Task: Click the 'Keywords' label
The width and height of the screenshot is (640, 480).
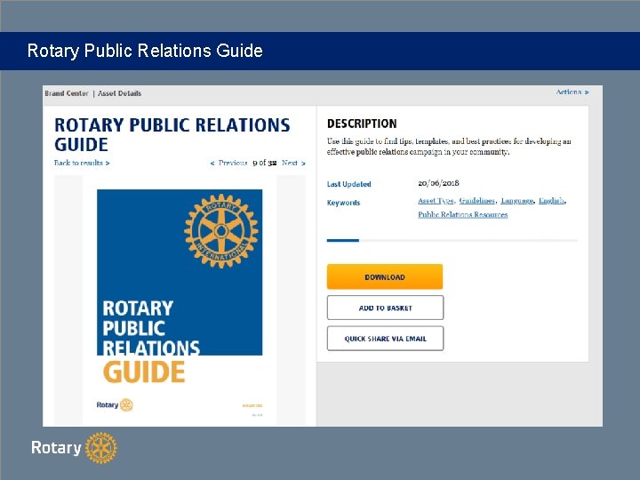Action: 343,203
